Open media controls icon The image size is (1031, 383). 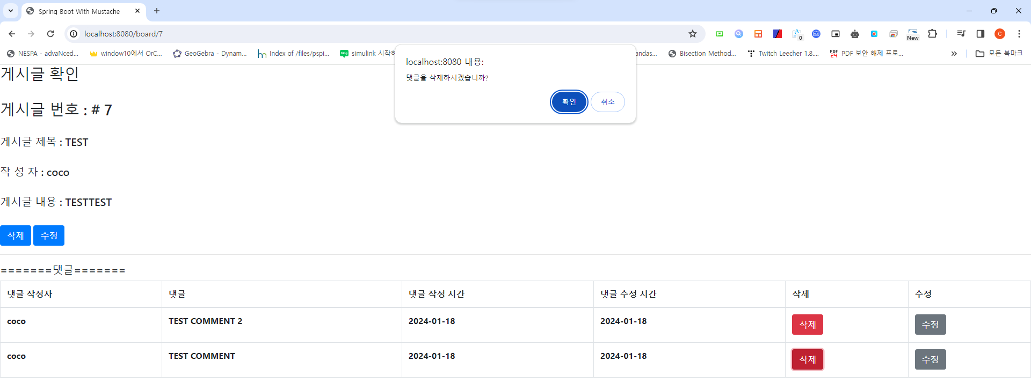click(x=961, y=34)
